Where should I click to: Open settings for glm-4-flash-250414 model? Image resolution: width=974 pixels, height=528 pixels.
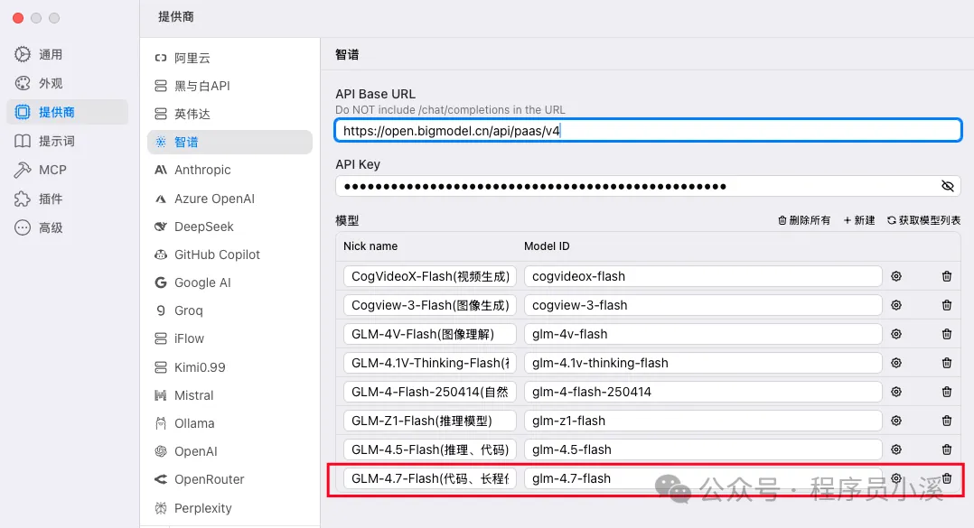tap(895, 392)
